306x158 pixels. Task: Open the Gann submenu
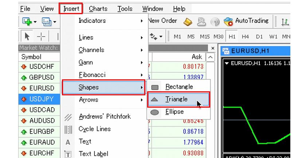tap(105, 62)
